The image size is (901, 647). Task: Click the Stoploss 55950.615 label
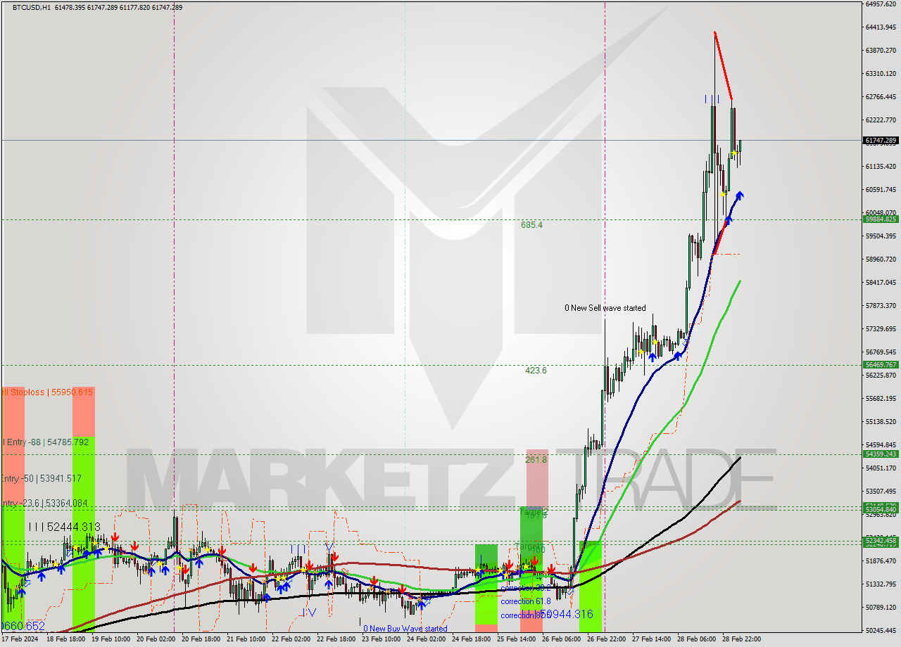48,392
